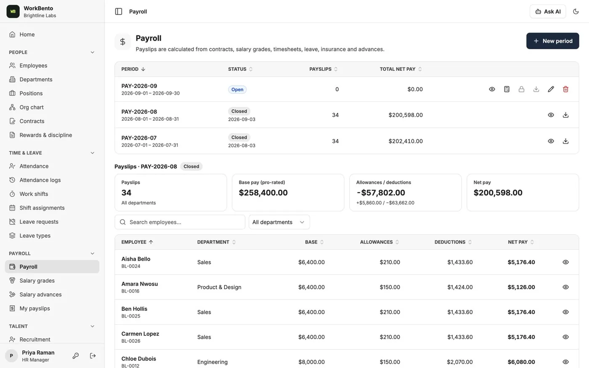Focus the Search employees field
589x368 pixels.
[180, 222]
